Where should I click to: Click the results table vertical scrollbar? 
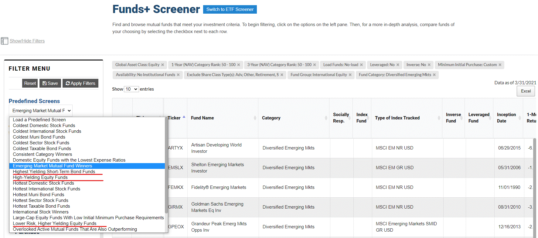click(x=535, y=188)
